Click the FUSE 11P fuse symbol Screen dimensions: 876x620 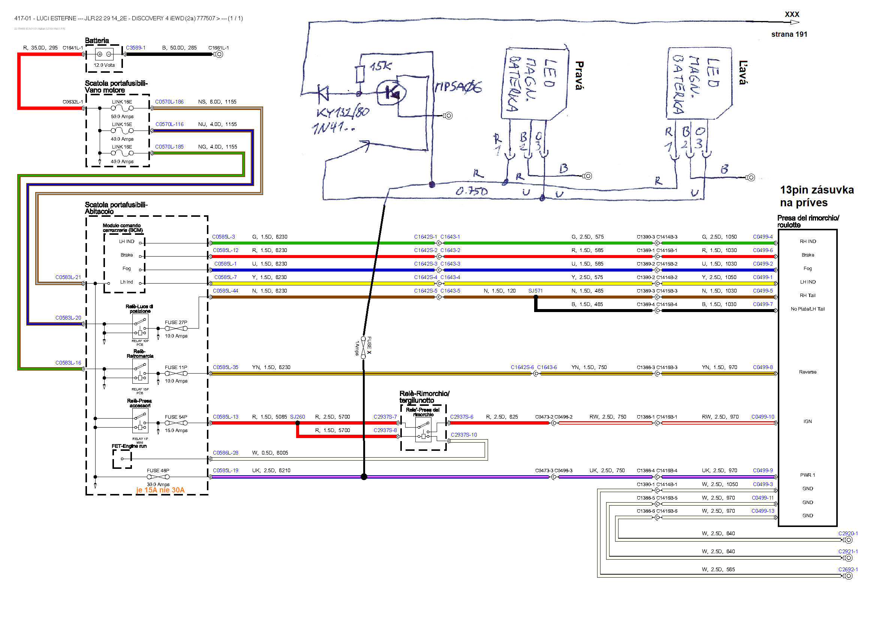click(176, 374)
